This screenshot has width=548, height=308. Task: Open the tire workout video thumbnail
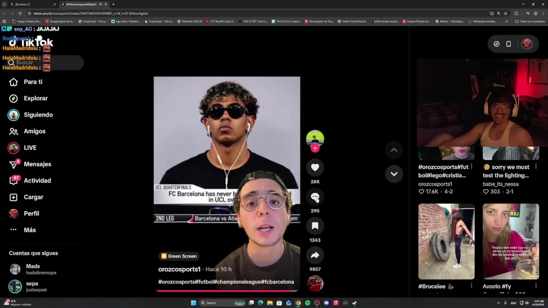click(x=446, y=241)
